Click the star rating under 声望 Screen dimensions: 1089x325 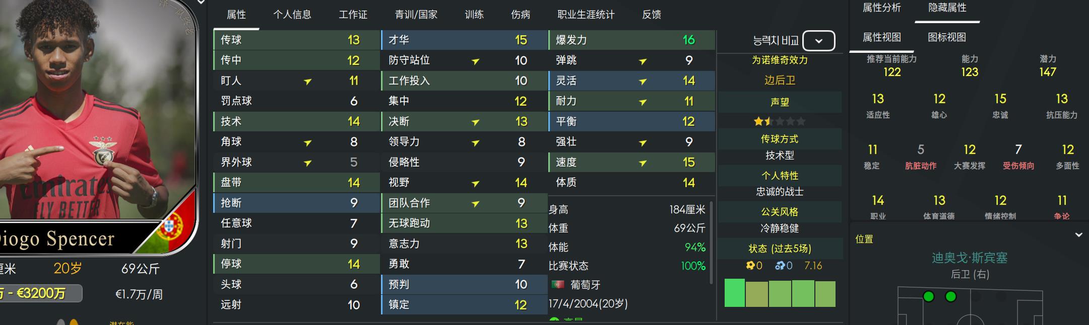[x=779, y=121]
